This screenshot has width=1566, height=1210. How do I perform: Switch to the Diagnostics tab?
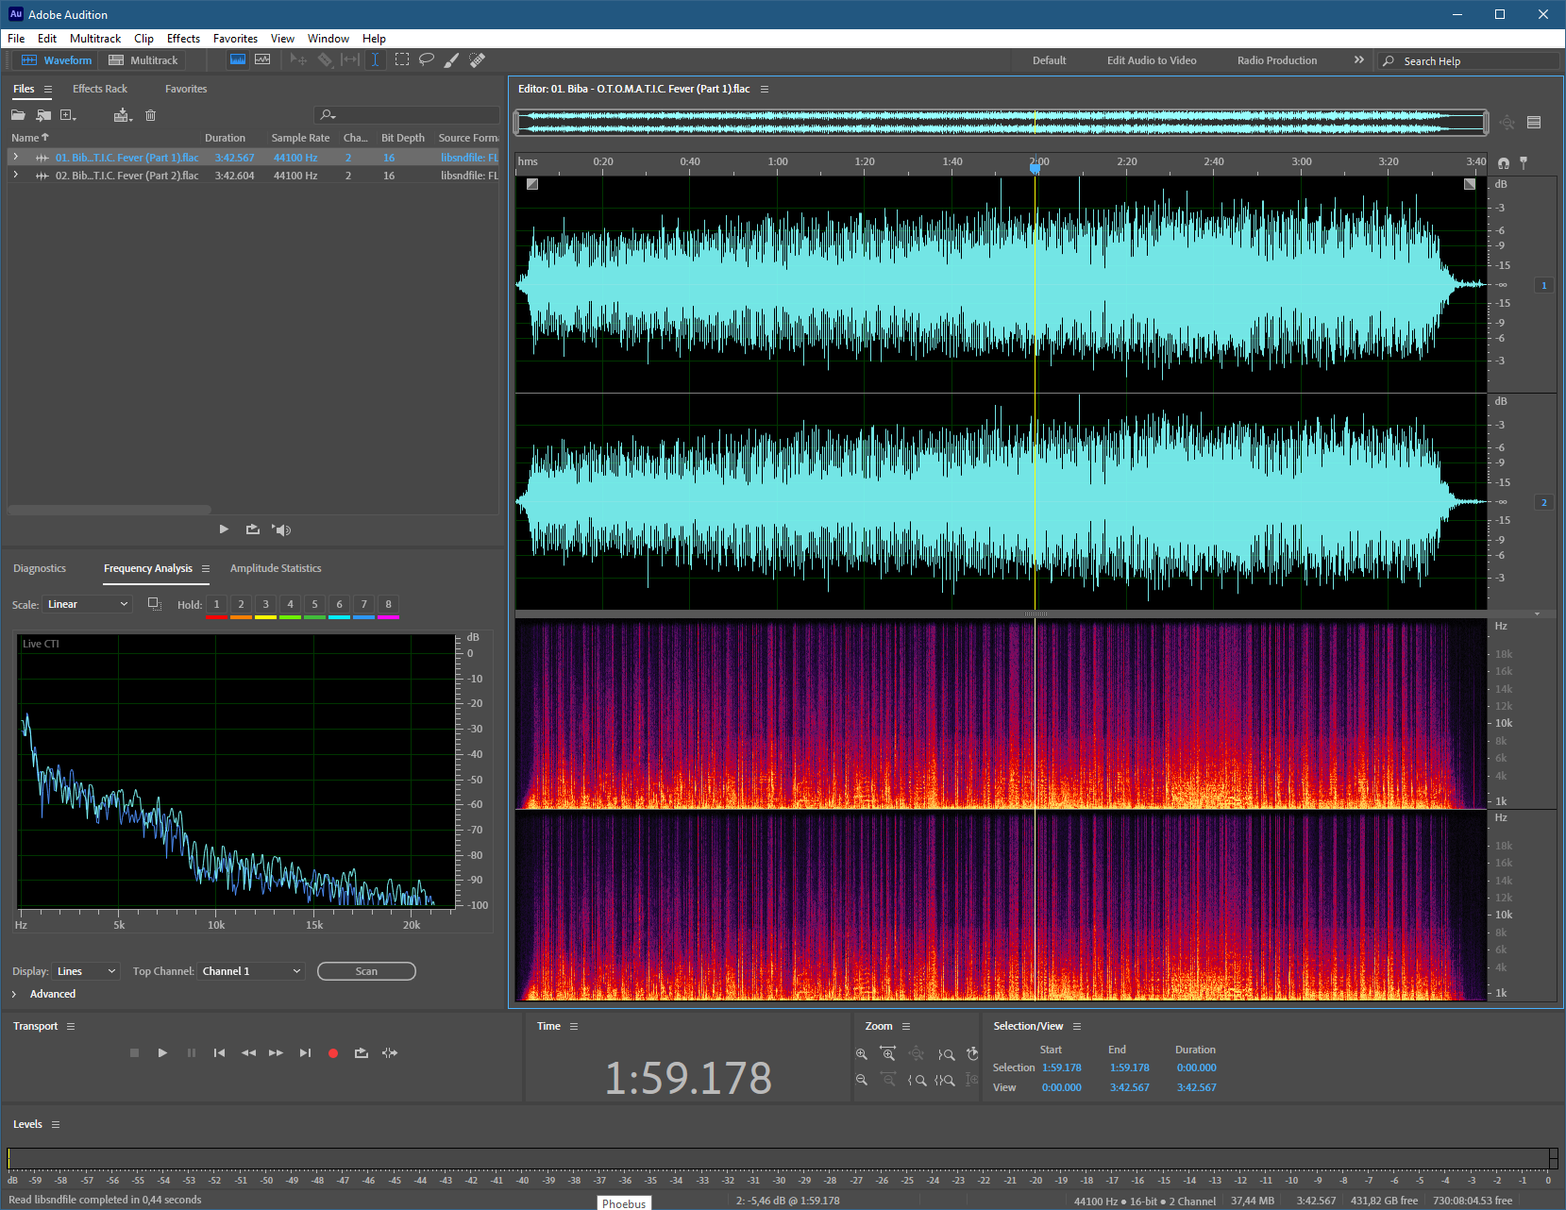(x=40, y=568)
